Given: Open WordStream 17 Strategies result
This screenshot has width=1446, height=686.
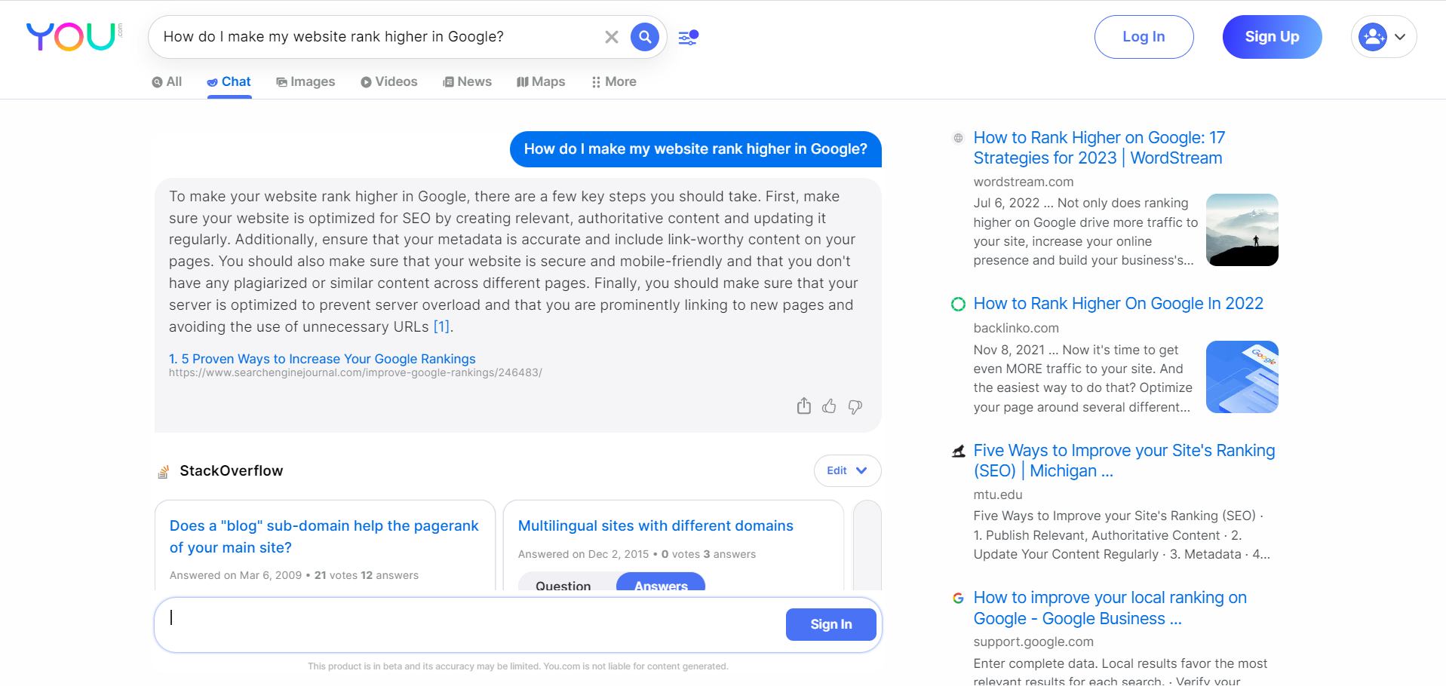Looking at the screenshot, I should click(x=1099, y=148).
